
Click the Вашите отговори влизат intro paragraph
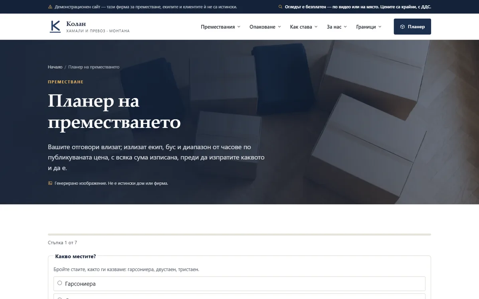(156, 157)
